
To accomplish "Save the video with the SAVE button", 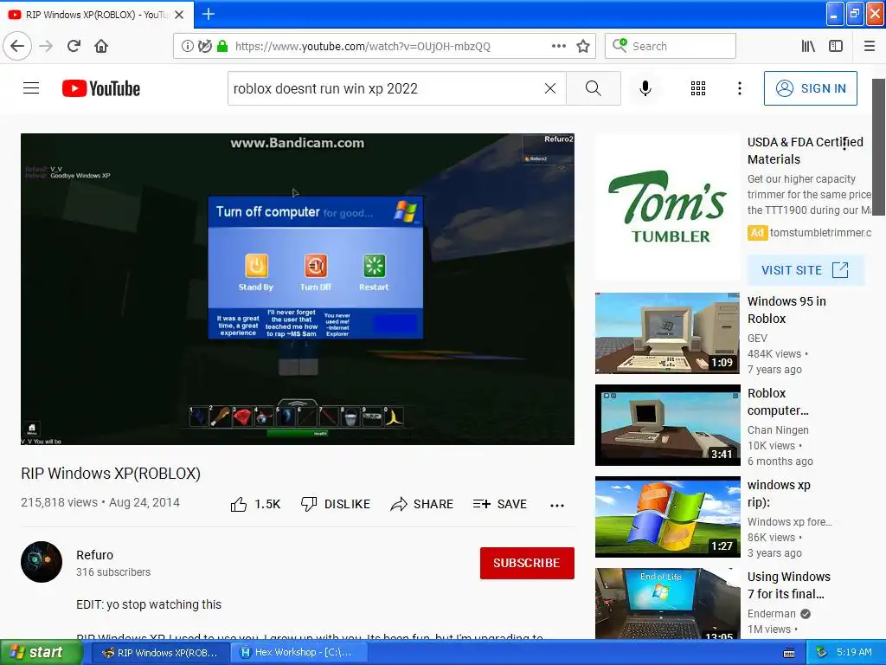I will [500, 504].
